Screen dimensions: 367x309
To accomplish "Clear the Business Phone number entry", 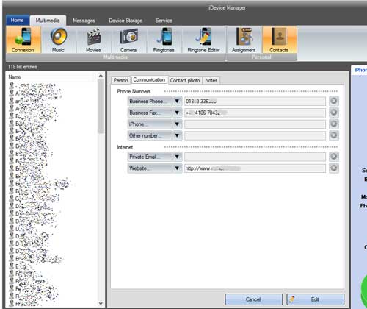I will 334,101.
